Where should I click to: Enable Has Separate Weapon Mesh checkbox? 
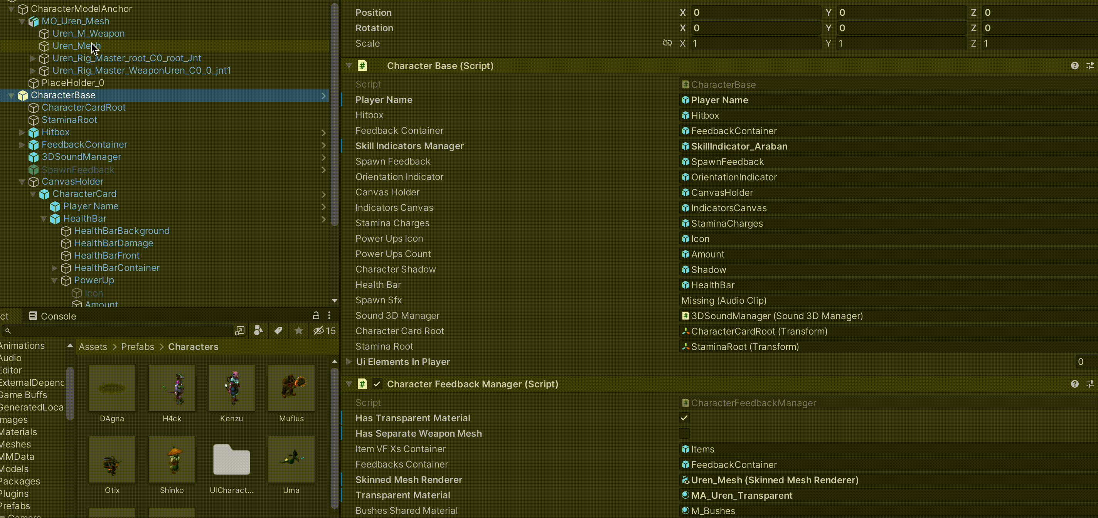tap(684, 433)
